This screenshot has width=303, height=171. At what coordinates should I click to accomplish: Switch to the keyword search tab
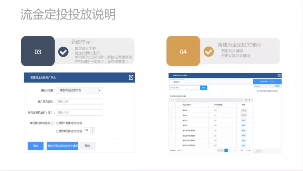[177, 82]
